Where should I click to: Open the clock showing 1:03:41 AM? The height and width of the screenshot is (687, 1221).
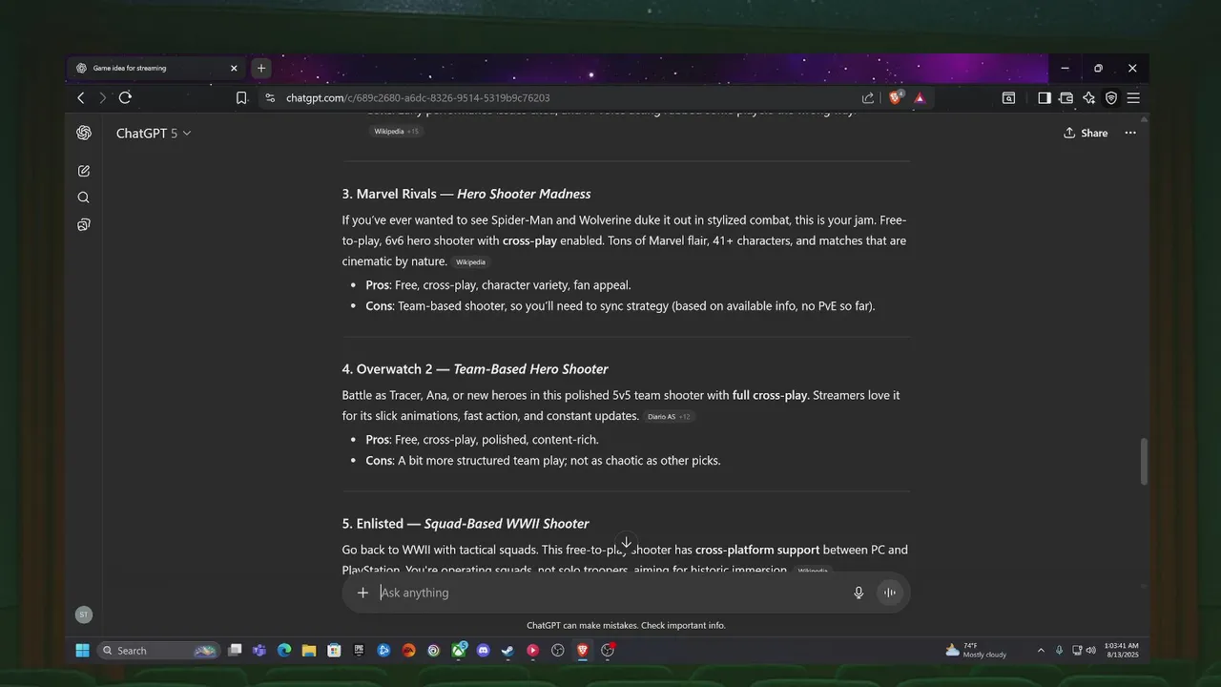click(x=1123, y=651)
